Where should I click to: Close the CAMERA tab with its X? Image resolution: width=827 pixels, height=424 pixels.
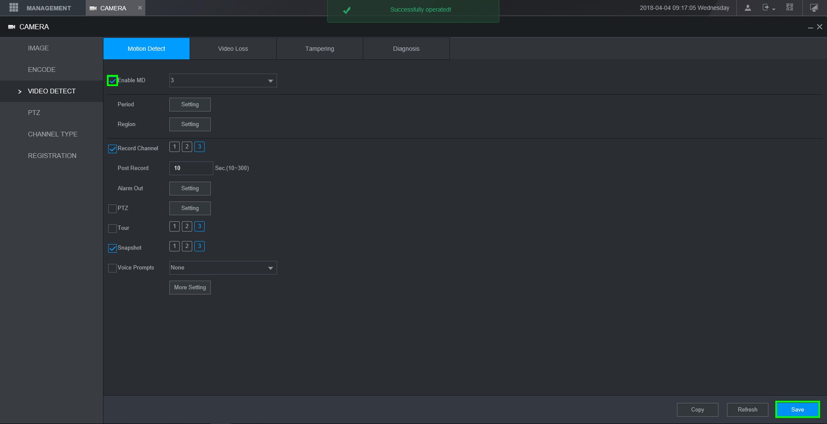point(140,8)
